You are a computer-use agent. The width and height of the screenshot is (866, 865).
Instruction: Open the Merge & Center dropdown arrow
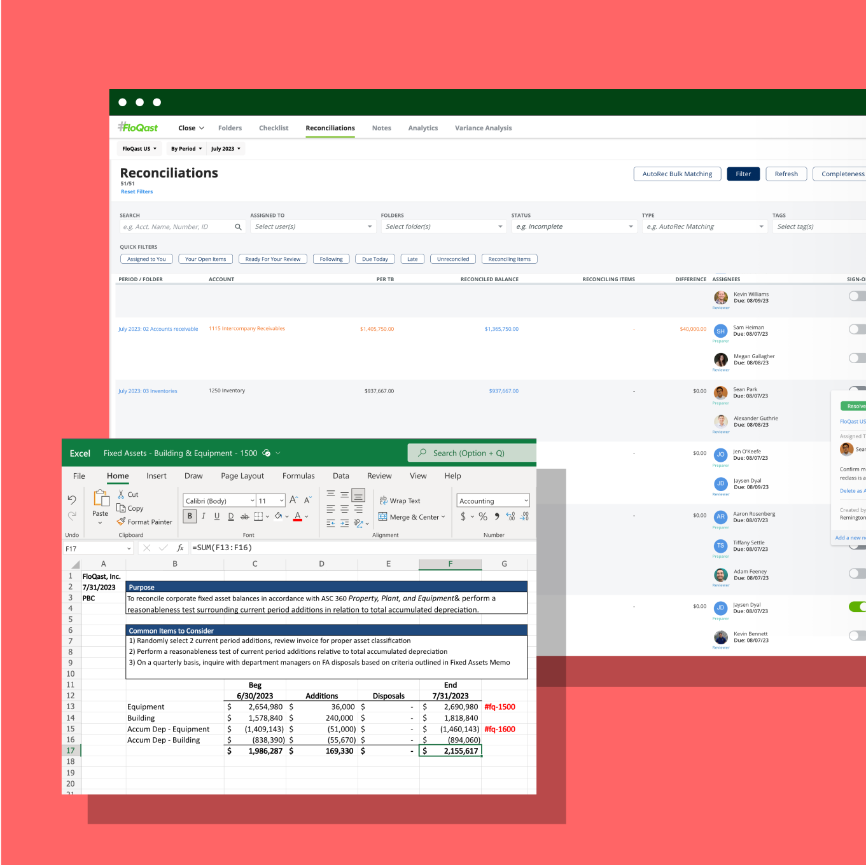[443, 517]
